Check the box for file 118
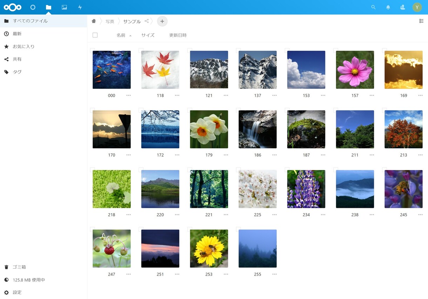The width and height of the screenshot is (428, 299). click(141, 50)
